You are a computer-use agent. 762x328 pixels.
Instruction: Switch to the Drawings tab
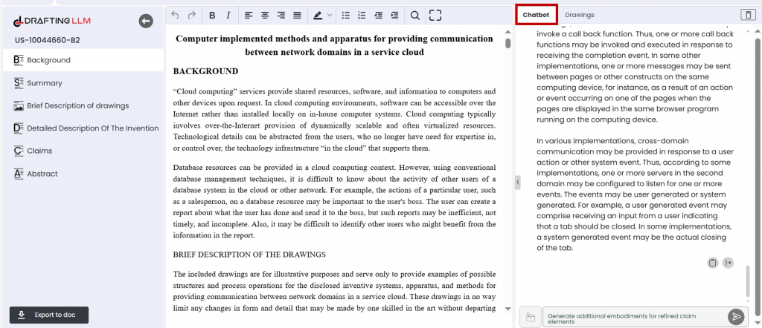579,15
